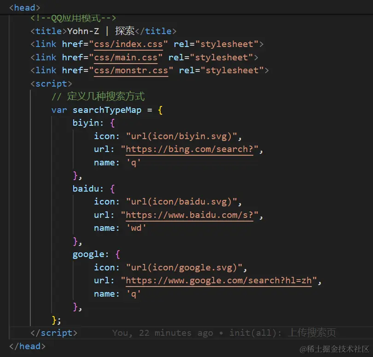This screenshot has width=373, height=357.
Task: Click the opening <script> tag
Action: point(51,84)
